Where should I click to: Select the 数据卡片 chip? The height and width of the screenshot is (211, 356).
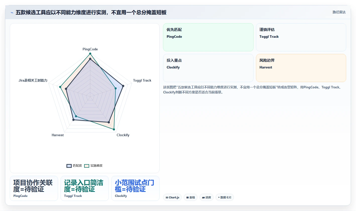(225, 197)
